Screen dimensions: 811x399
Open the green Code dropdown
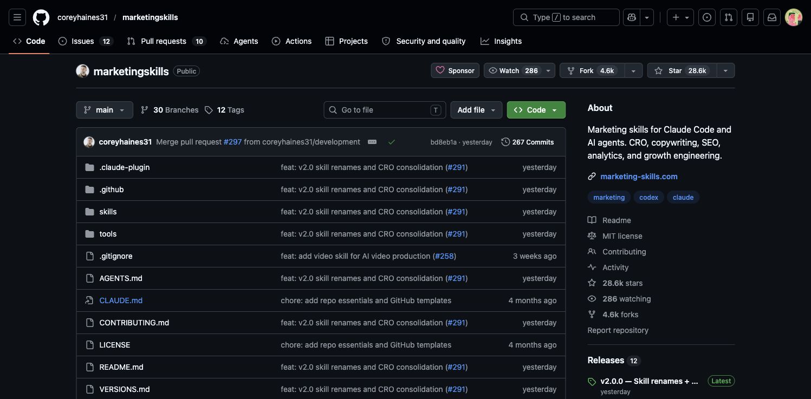tap(536, 110)
